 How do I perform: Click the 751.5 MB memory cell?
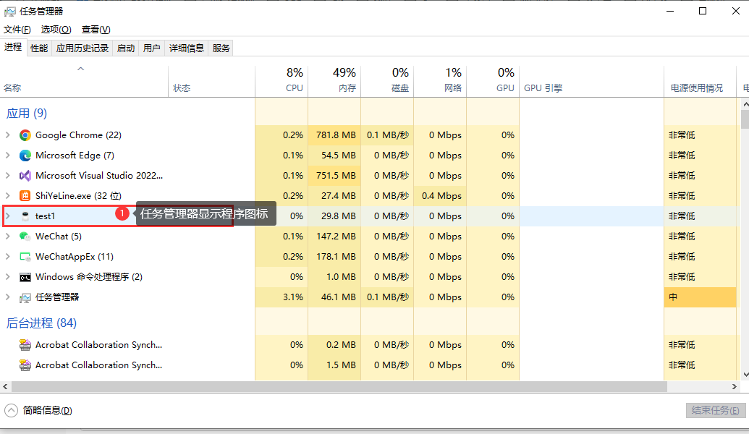(x=334, y=176)
